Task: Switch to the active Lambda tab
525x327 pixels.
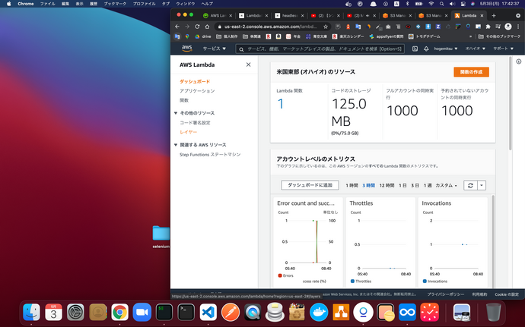Action: coord(469,16)
